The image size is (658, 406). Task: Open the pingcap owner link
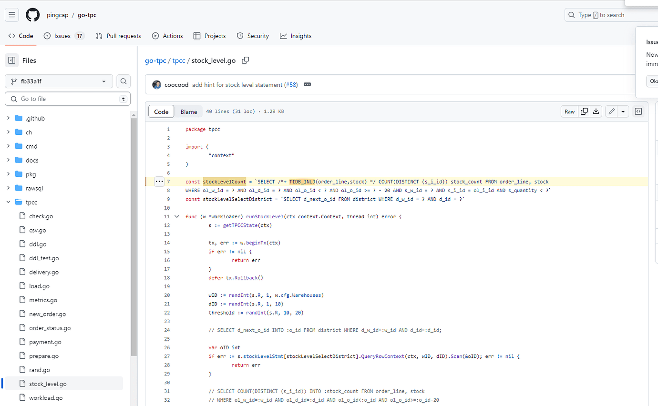[57, 15]
